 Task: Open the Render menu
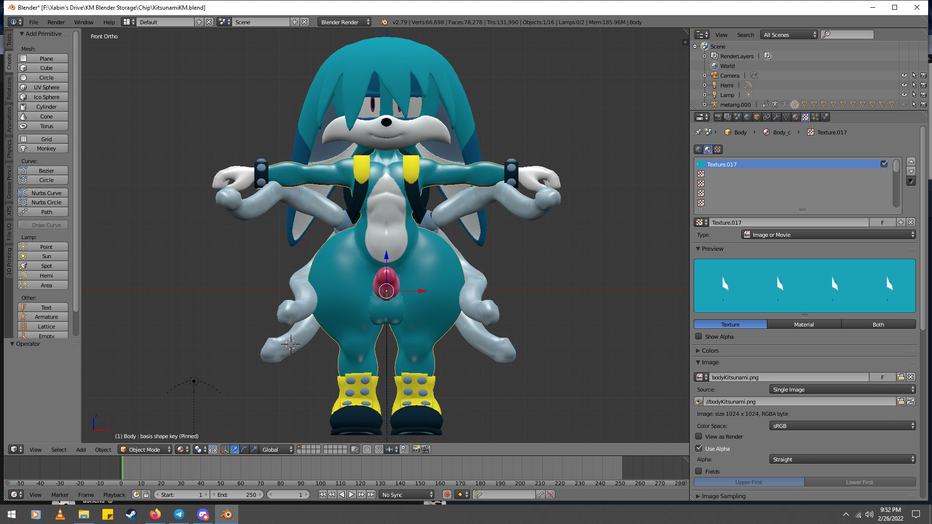tap(56, 22)
